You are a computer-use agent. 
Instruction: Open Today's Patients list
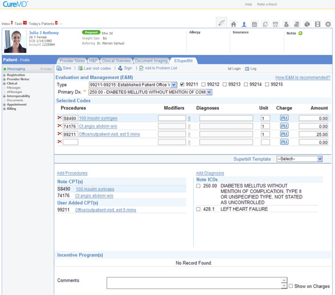pos(41,24)
